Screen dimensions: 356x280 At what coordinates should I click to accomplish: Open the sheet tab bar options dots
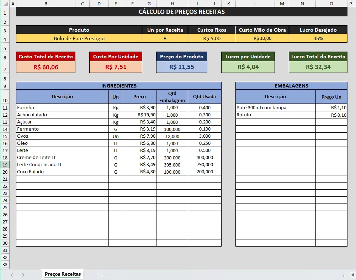[x=344, y=275]
